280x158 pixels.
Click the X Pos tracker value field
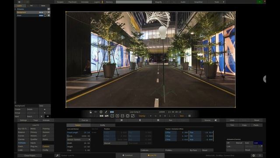point(183,133)
